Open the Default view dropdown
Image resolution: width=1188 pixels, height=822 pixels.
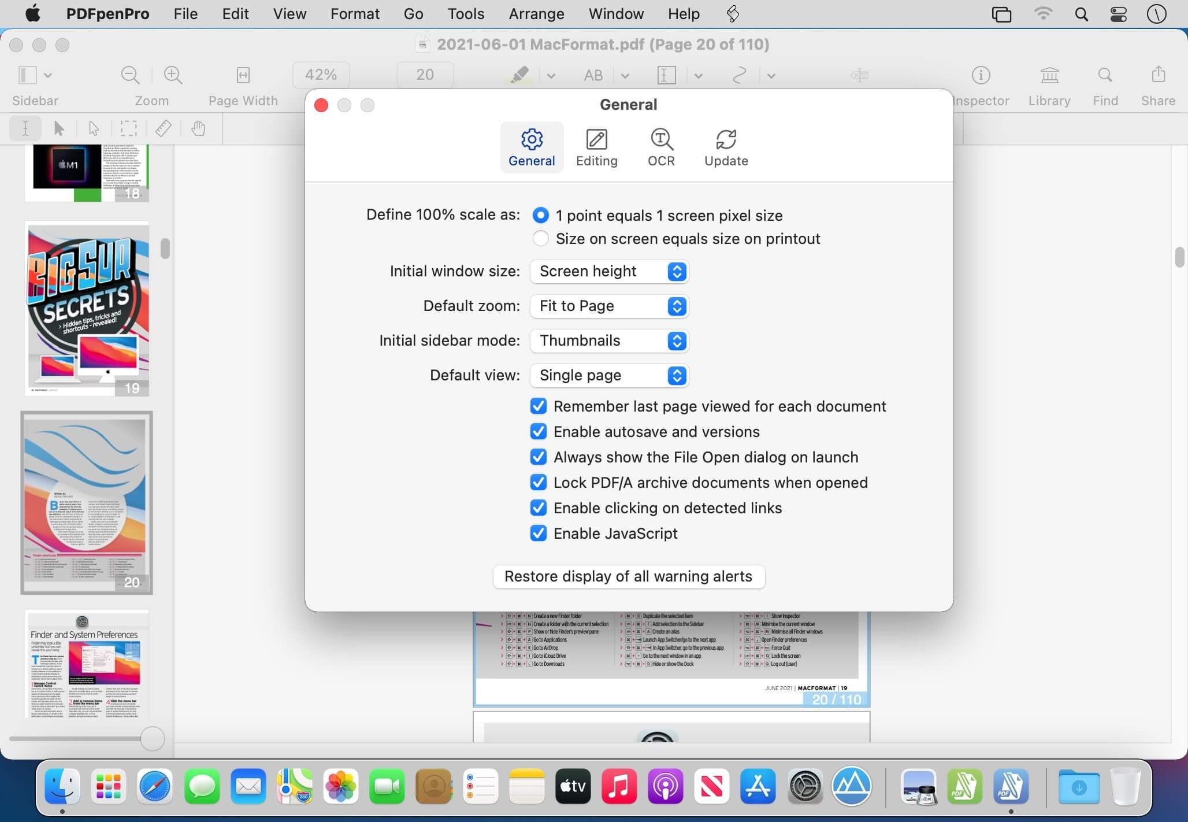coord(609,376)
